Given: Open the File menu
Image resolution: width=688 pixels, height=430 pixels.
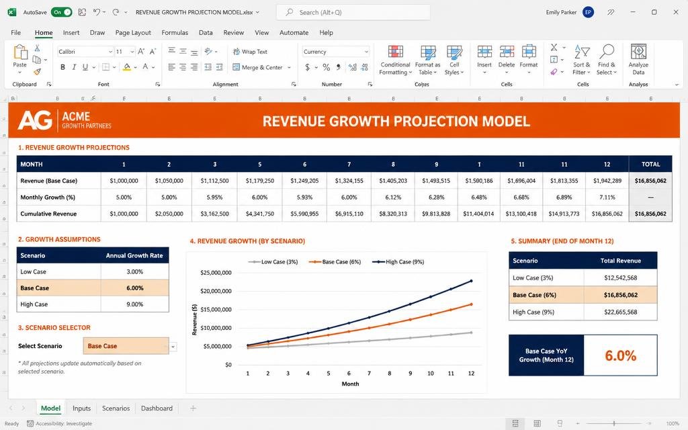Looking at the screenshot, I should [16, 32].
